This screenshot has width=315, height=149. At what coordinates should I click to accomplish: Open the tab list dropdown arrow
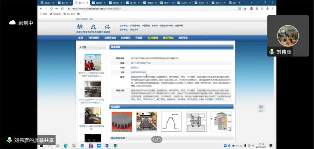click(x=252, y=3)
